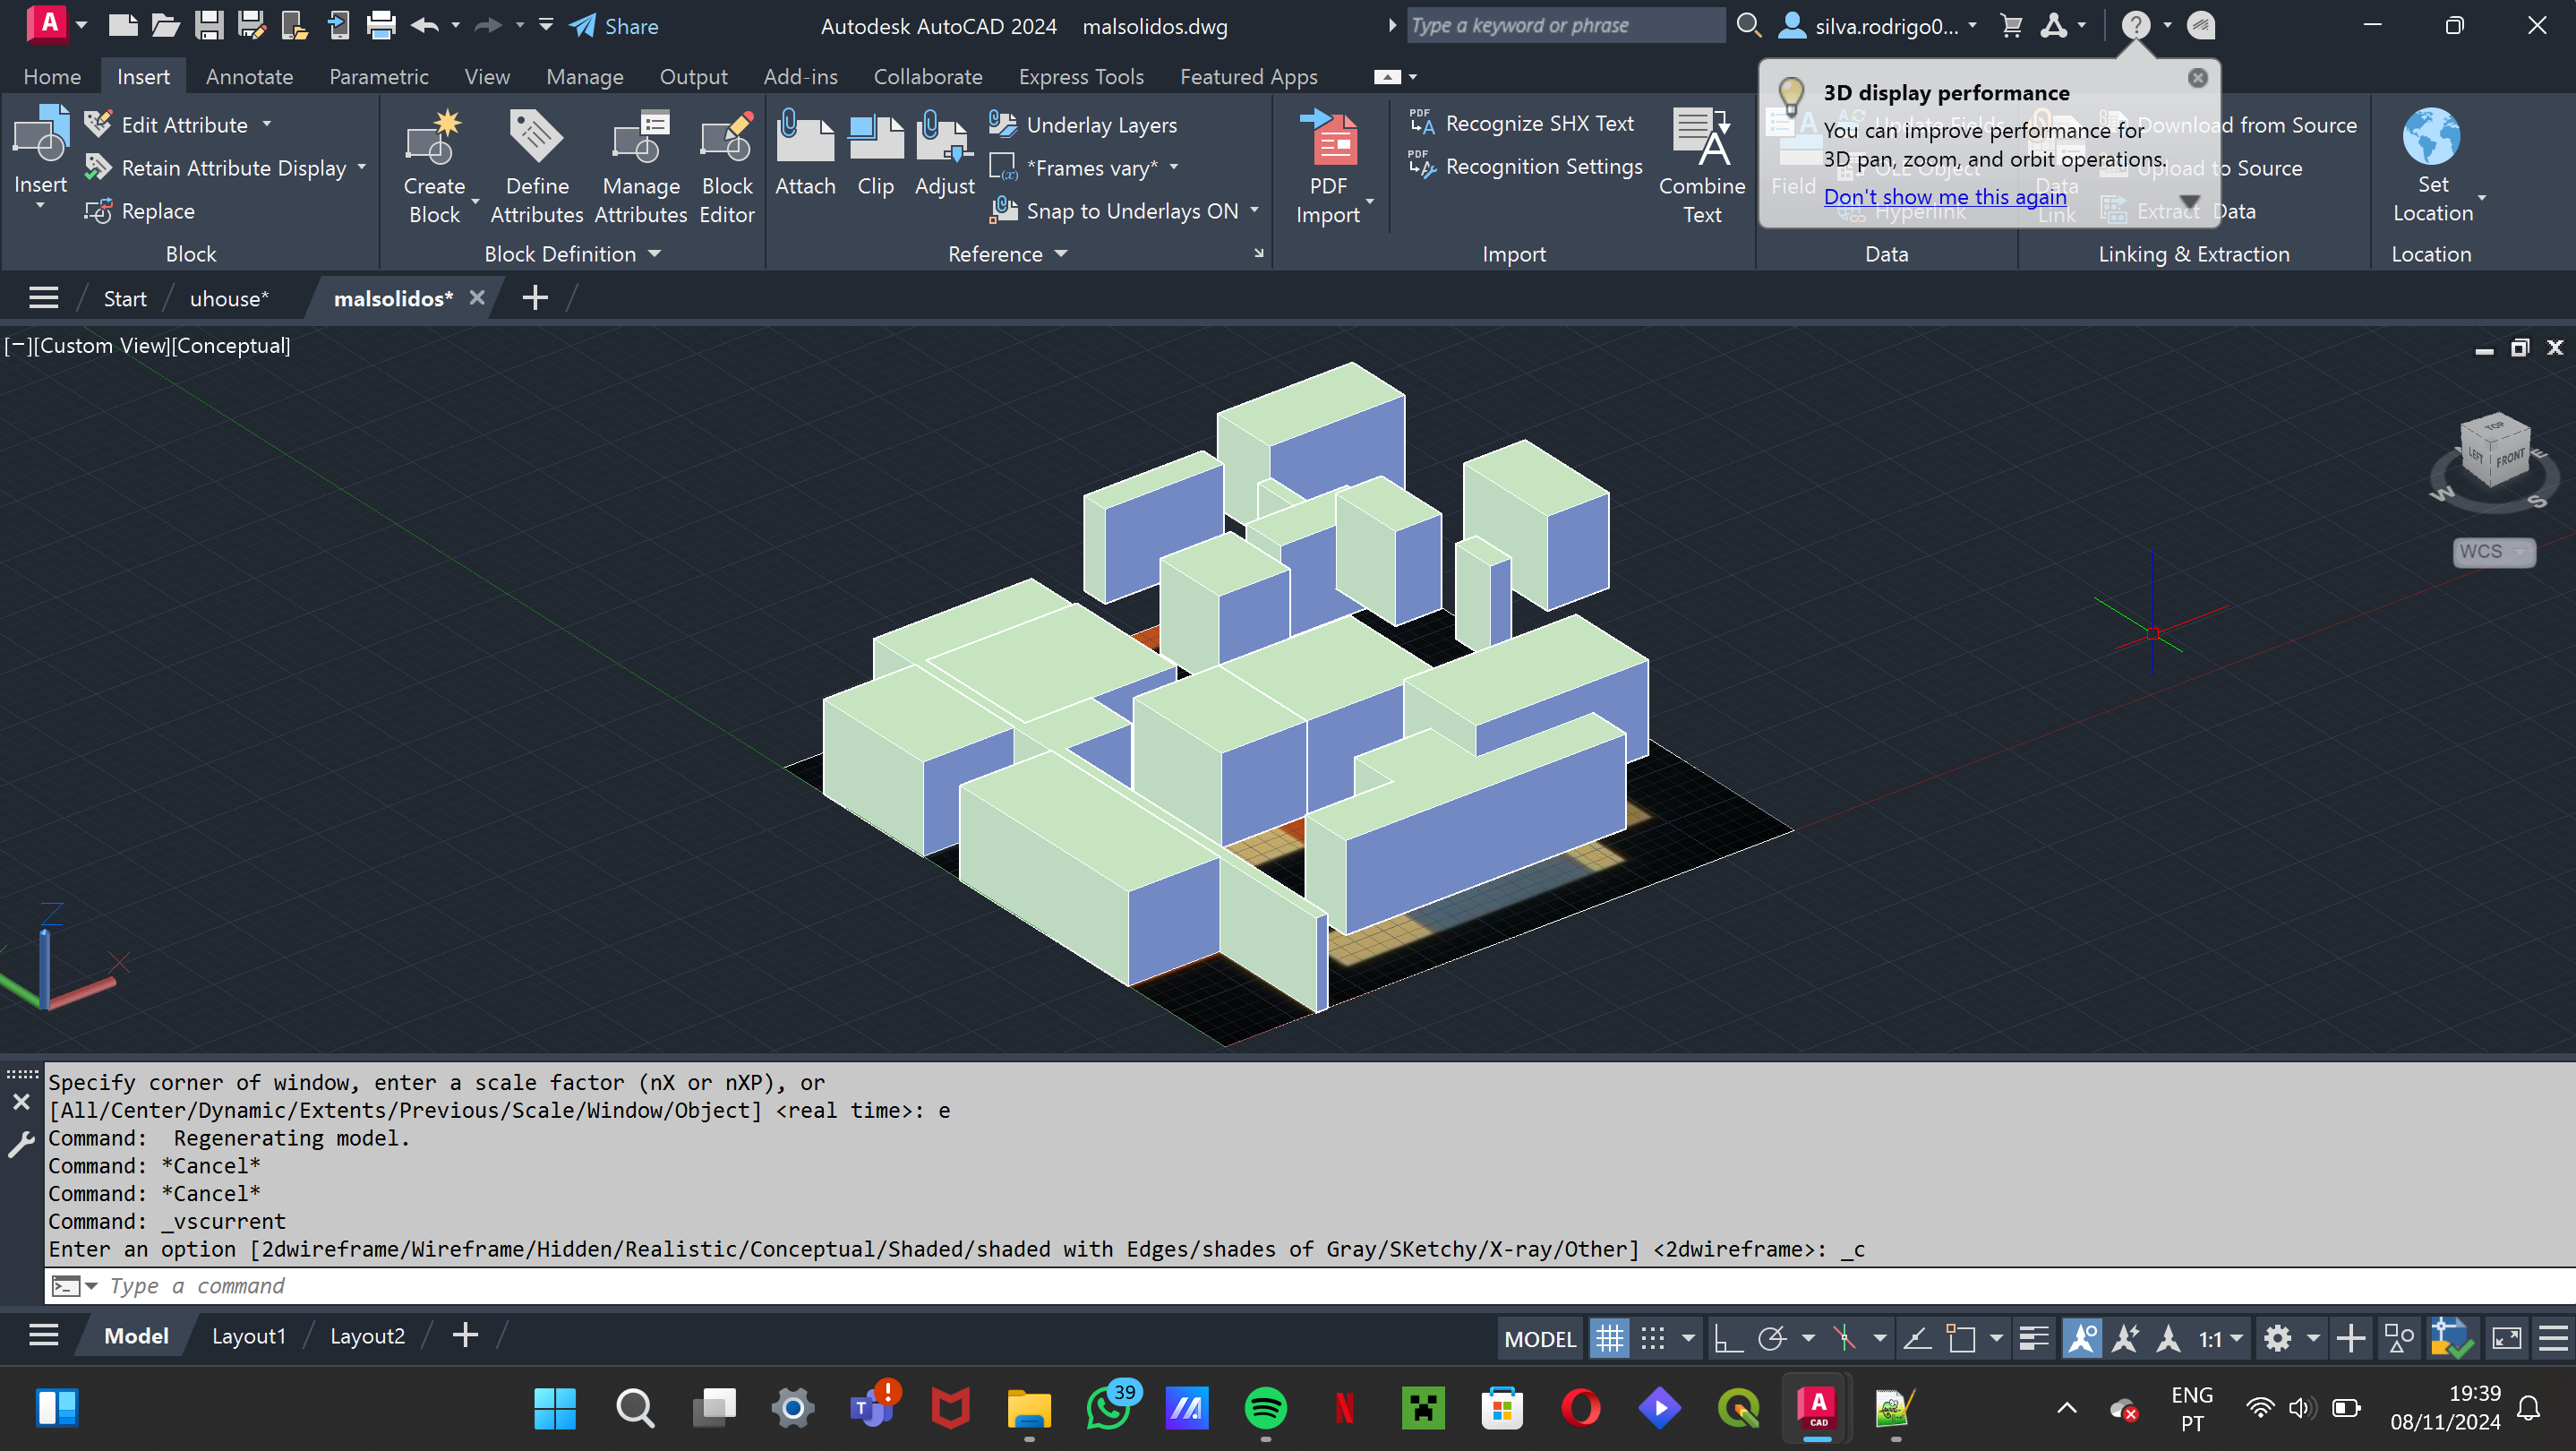Toggle Snap mode dotted grid in status bar
The width and height of the screenshot is (2576, 1451).
point(1653,1339)
